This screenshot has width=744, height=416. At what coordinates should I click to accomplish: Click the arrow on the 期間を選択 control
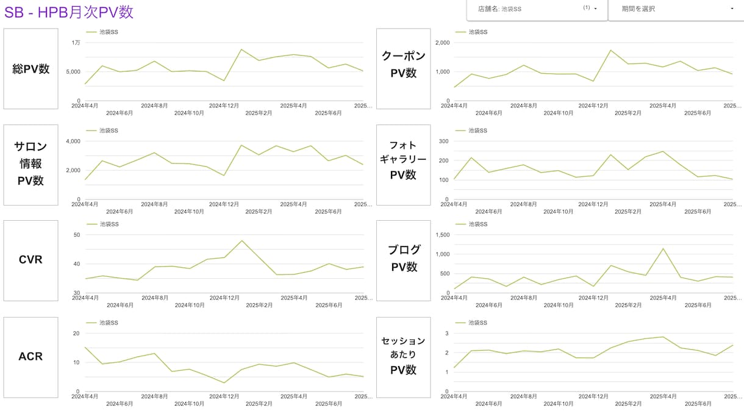tap(732, 9)
